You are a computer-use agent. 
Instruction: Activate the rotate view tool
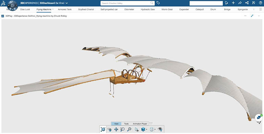tap(109, 129)
